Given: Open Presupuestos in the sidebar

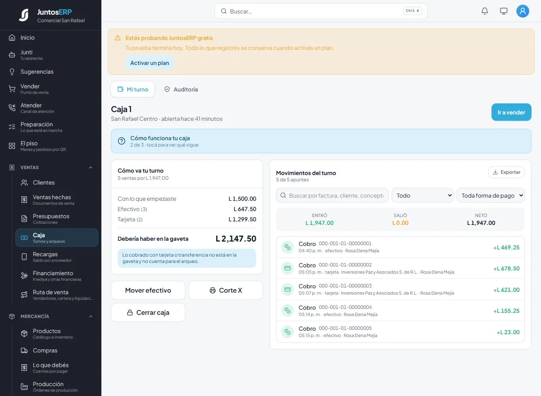Looking at the screenshot, I should click(x=57, y=219).
